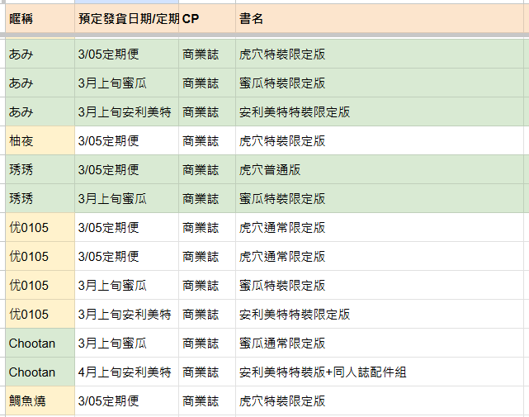The height and width of the screenshot is (417, 529).
Task: Select Chootan cell in the 蜜瓜通常限定版 row
Action: coord(40,343)
